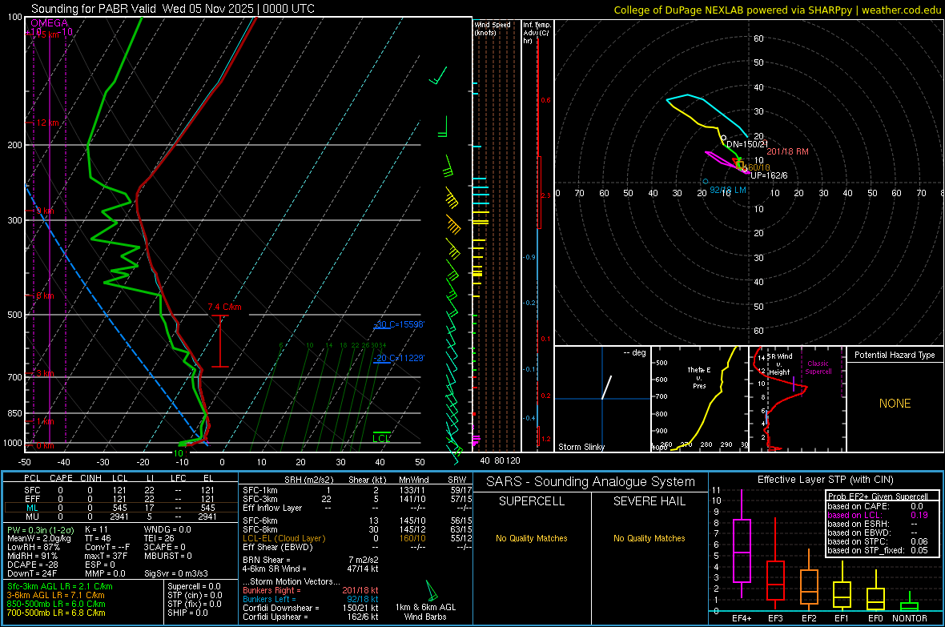
Task: Click the 'Supercell = 0.0' composite value
Action: click(x=194, y=586)
